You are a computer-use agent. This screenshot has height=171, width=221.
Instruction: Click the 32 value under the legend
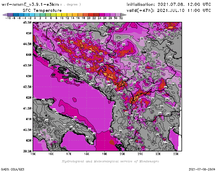click(x=121, y=18)
